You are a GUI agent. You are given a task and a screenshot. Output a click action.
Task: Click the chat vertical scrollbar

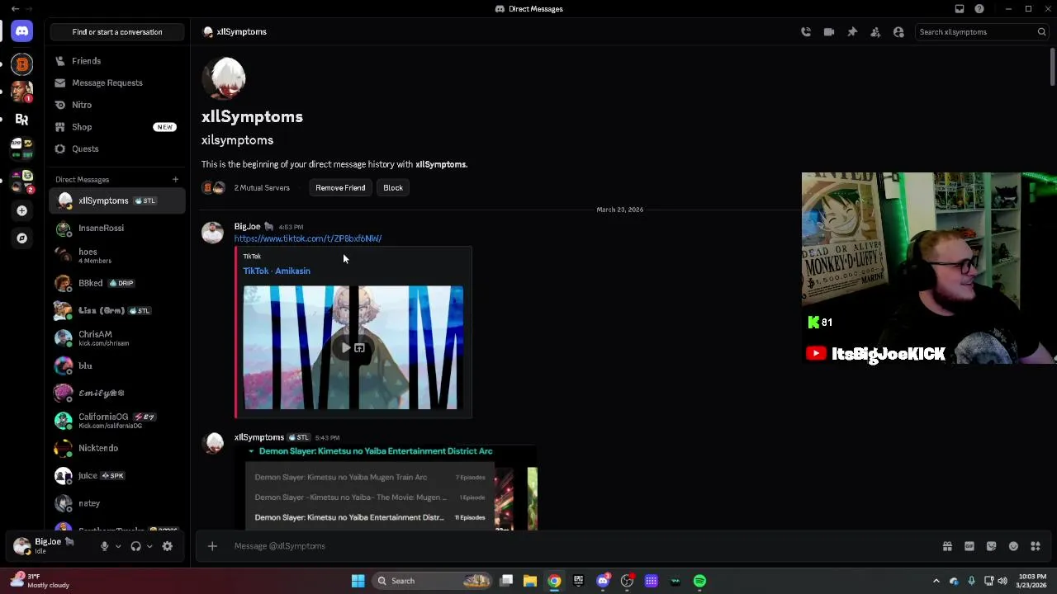1052,68
